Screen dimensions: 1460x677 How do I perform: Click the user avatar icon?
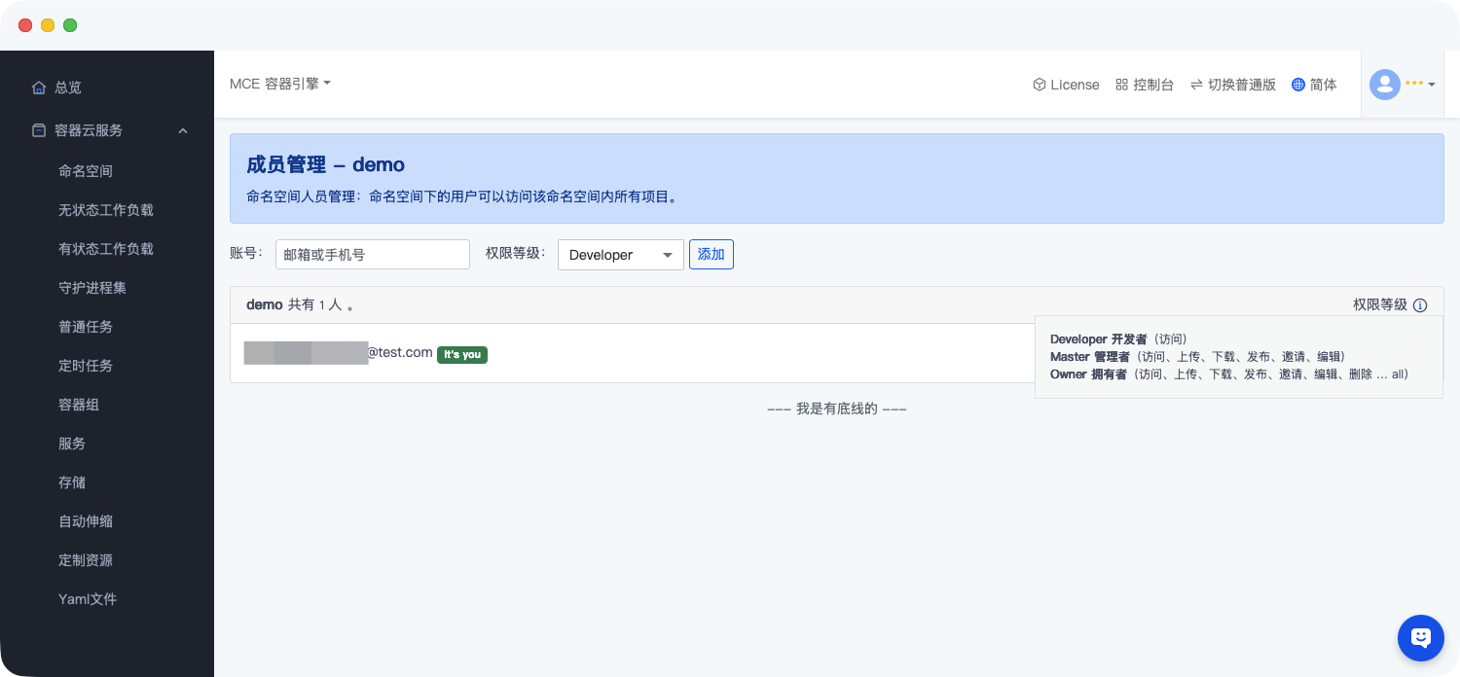[1384, 85]
